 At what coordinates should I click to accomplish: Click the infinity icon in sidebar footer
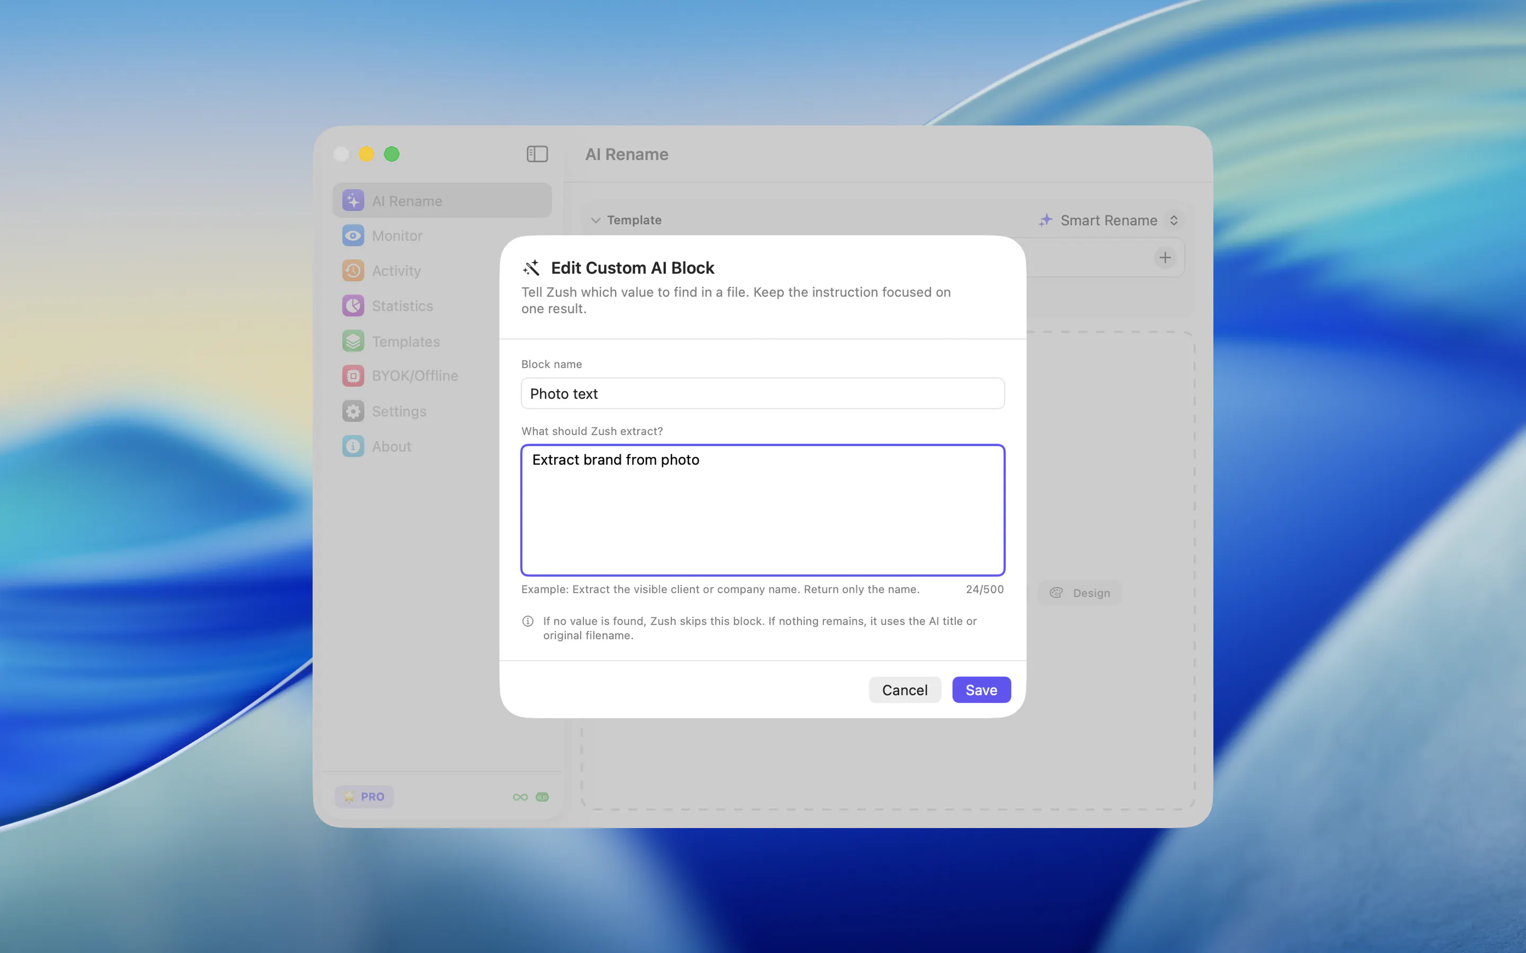520,797
